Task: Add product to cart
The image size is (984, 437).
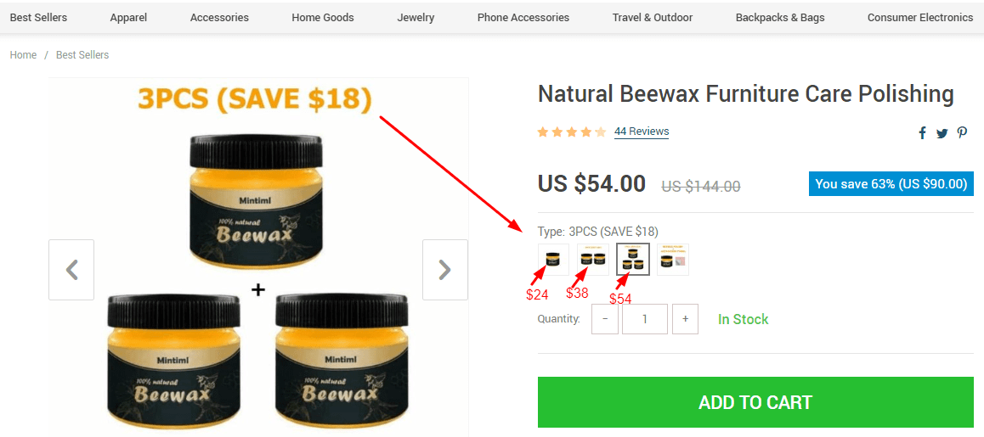Action: pyautogui.click(x=755, y=402)
